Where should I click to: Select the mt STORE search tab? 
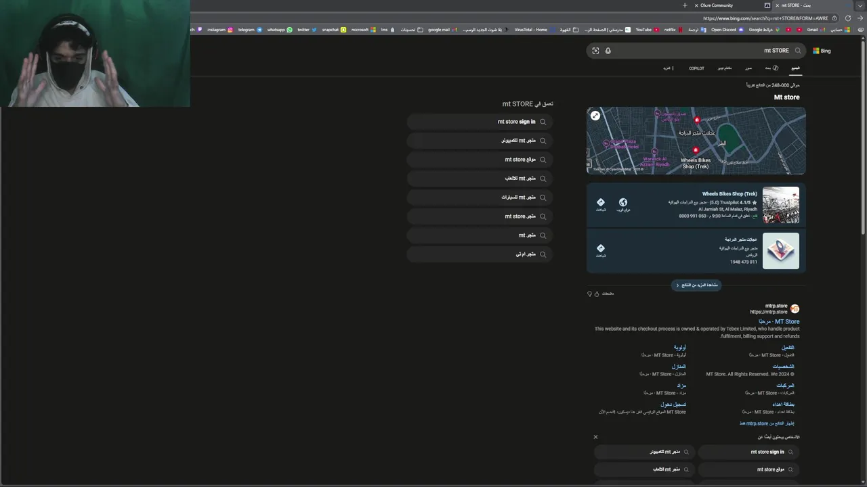tap(813, 5)
